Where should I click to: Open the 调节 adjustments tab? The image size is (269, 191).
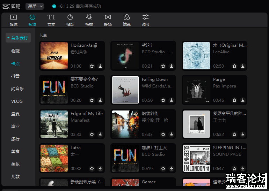coord(145,20)
